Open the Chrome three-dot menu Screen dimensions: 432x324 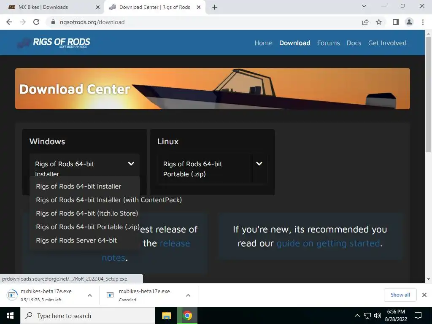(423, 22)
